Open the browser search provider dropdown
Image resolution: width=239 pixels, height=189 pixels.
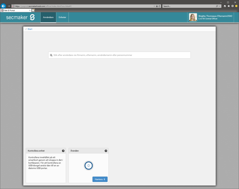pos(220,6)
